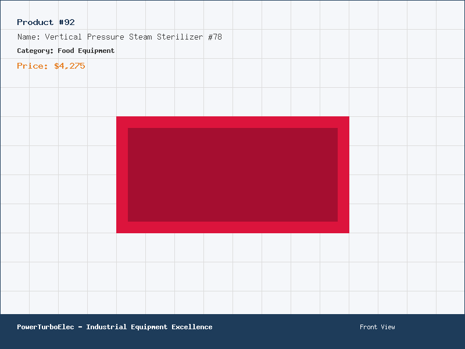Click the word Excellence in the footer
This screenshot has width=465, height=349.
coord(192,327)
